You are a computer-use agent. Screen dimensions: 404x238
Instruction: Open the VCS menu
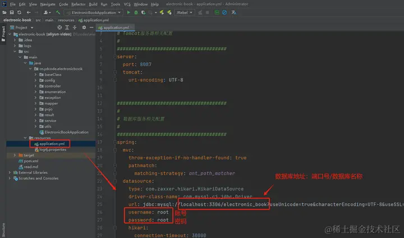[x=127, y=4]
